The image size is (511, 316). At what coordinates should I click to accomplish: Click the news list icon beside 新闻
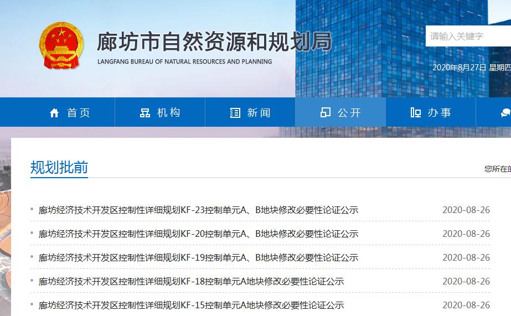pos(235,113)
